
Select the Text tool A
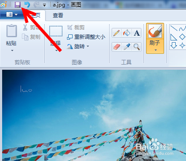[x=137, y=33]
